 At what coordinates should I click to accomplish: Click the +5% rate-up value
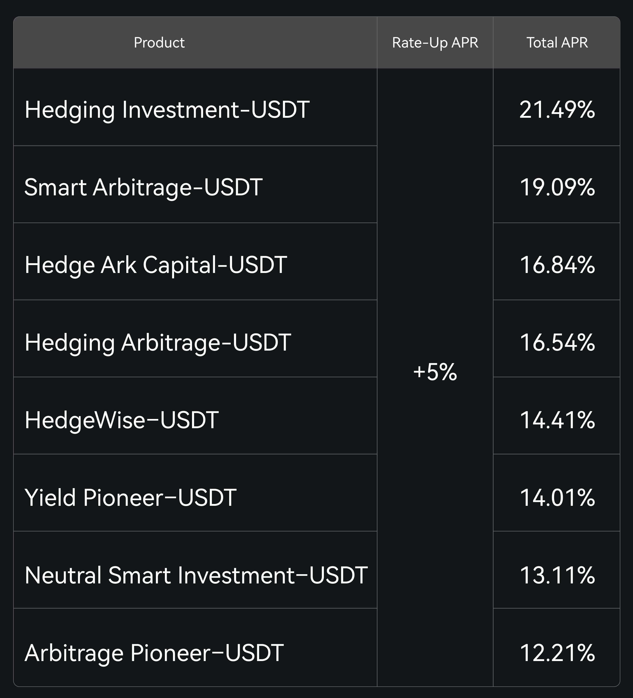[435, 372]
